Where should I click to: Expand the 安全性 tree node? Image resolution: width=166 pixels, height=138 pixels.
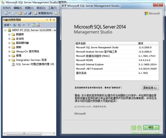[x=9, y=39]
